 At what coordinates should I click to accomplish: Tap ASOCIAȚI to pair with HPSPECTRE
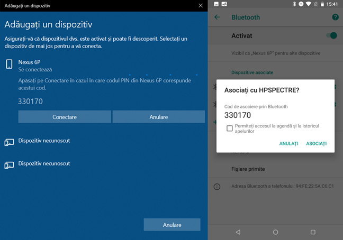[316, 143]
